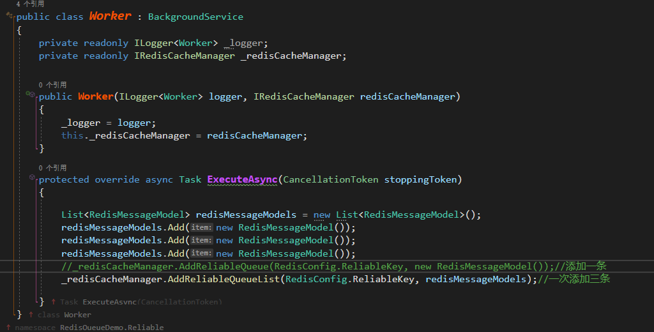
Task: Click the comment "//一次添加三条"
Action: (x=574, y=279)
